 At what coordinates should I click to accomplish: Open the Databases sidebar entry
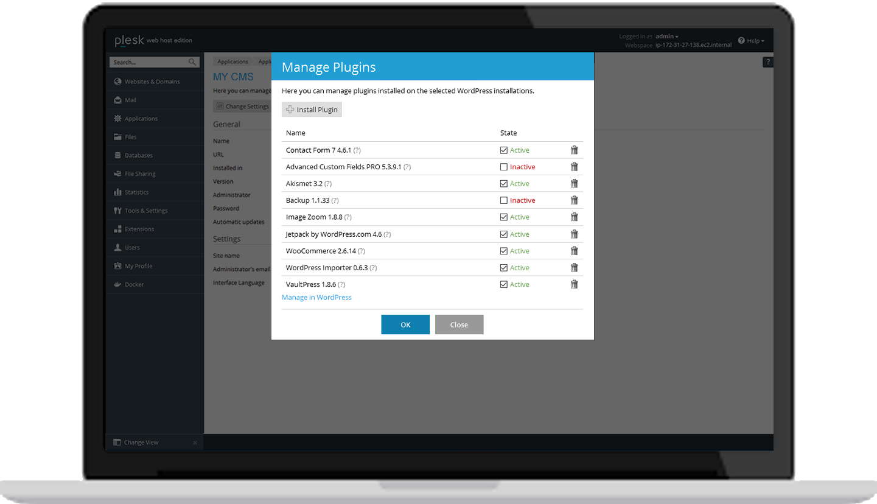(155, 155)
